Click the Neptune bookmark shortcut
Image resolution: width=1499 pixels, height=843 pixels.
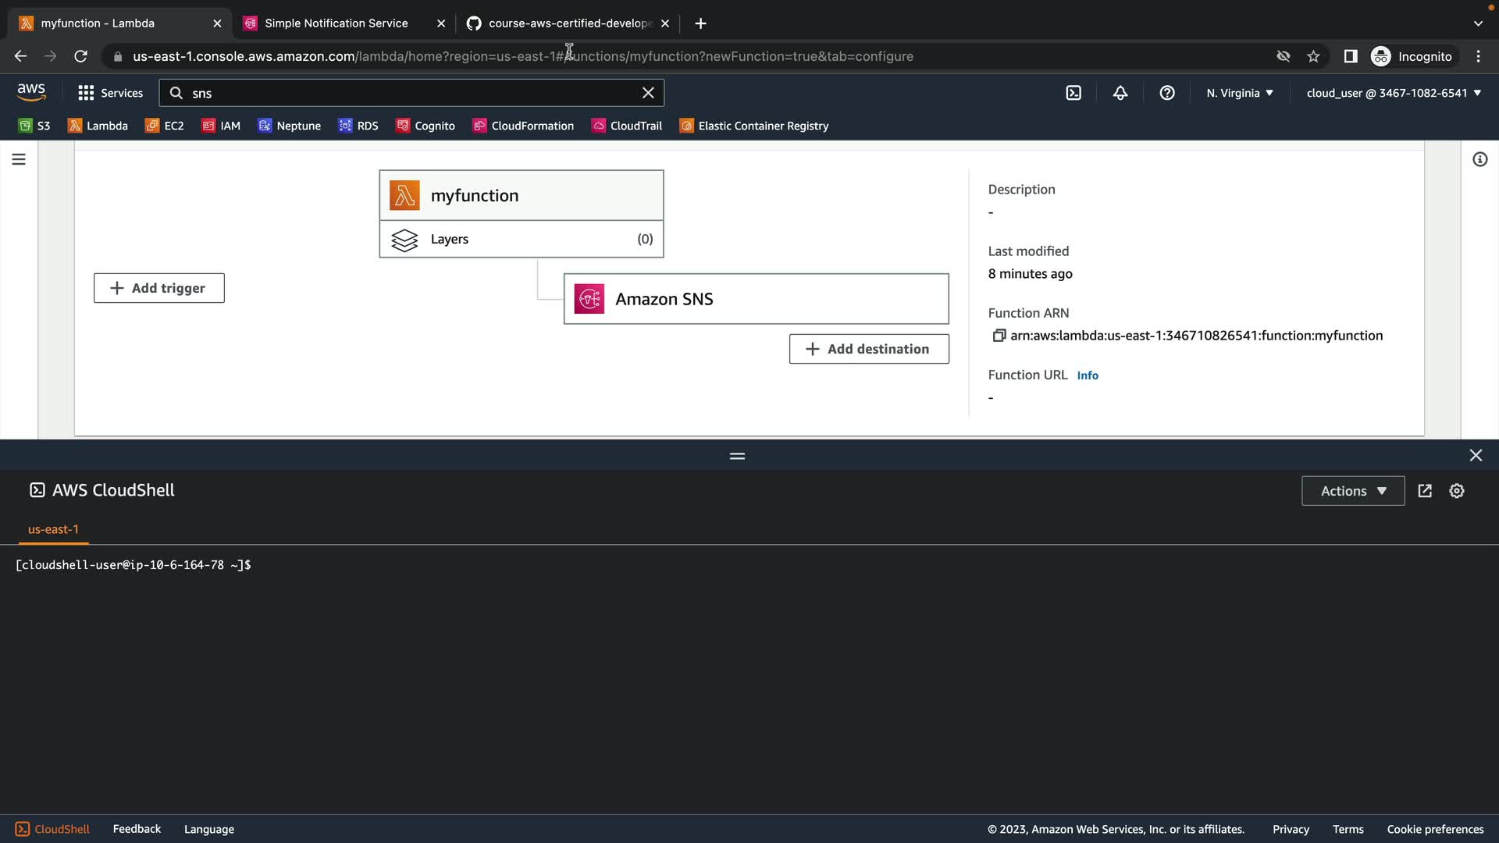coord(289,126)
